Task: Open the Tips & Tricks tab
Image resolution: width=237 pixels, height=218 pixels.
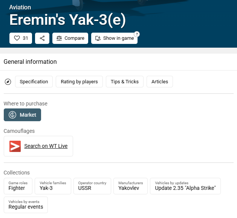Action: pyautogui.click(x=124, y=82)
